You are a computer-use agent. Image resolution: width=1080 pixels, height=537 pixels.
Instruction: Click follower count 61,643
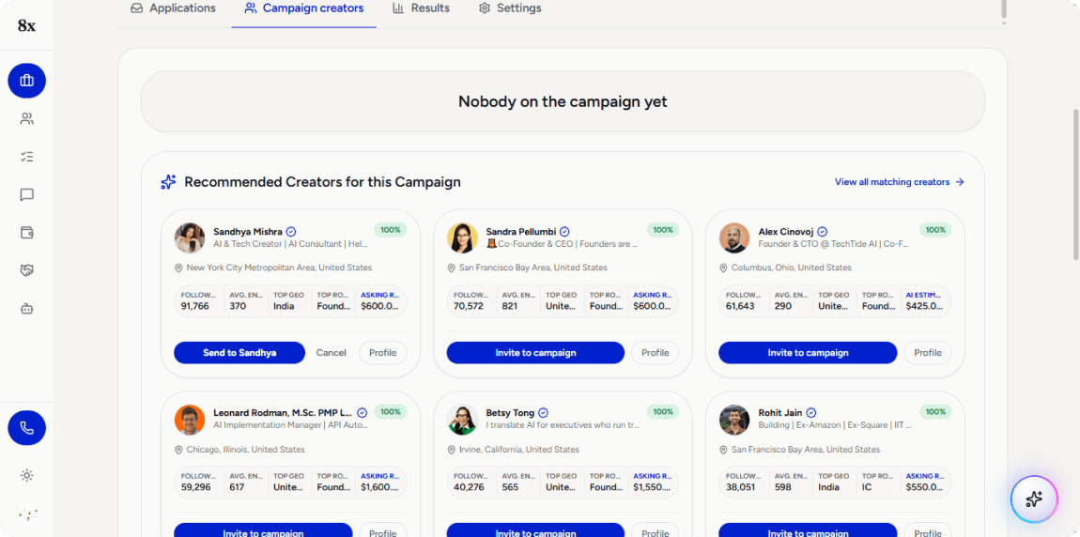(740, 306)
